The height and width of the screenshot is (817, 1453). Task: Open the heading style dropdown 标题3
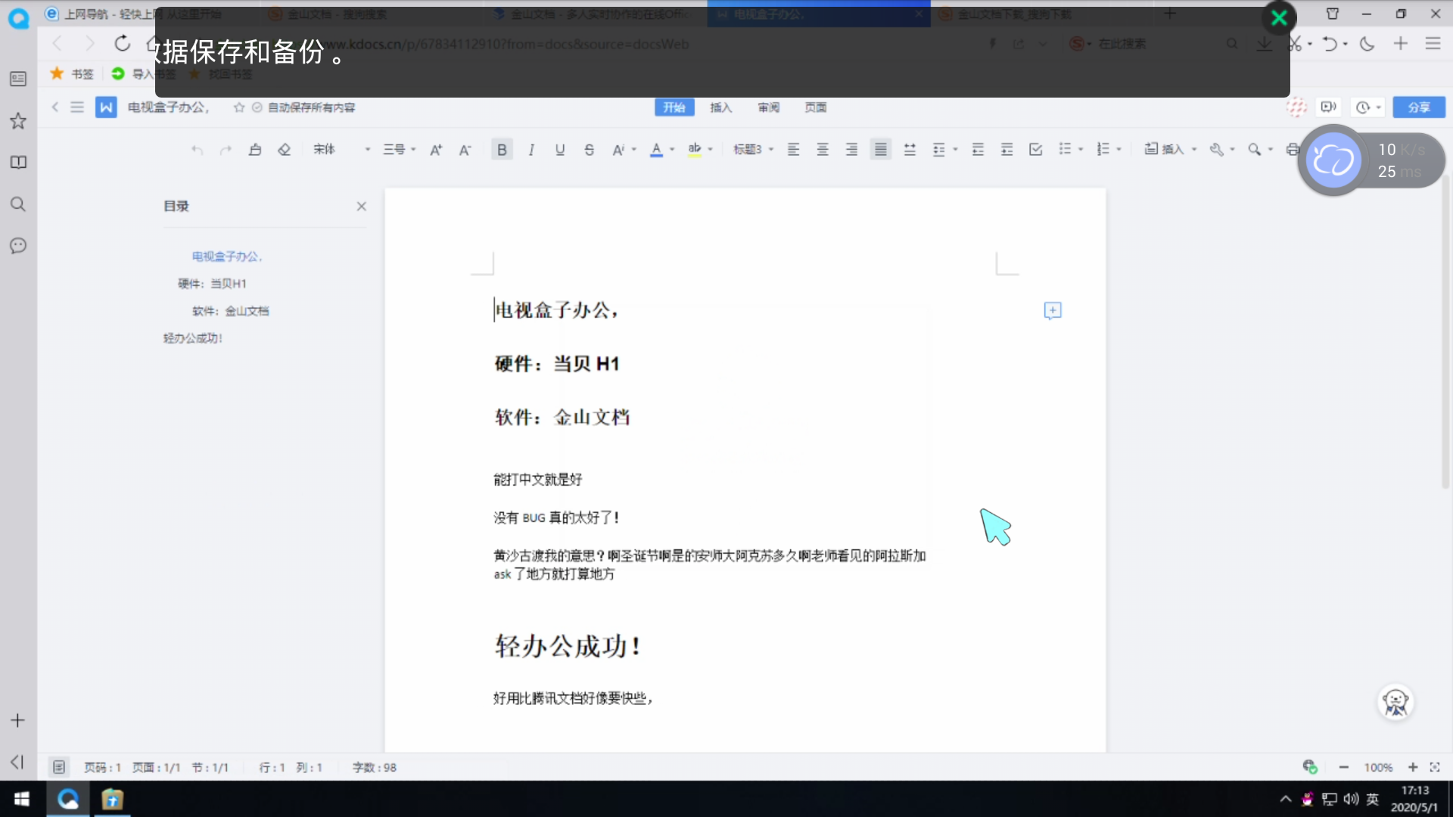tap(753, 150)
